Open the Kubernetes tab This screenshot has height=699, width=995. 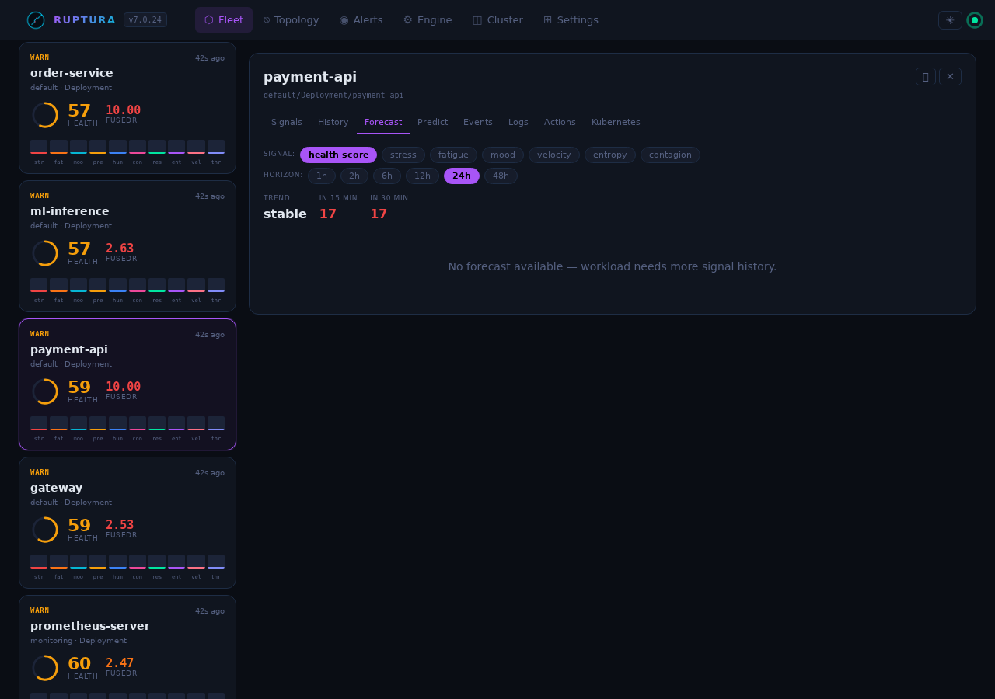[x=616, y=123]
